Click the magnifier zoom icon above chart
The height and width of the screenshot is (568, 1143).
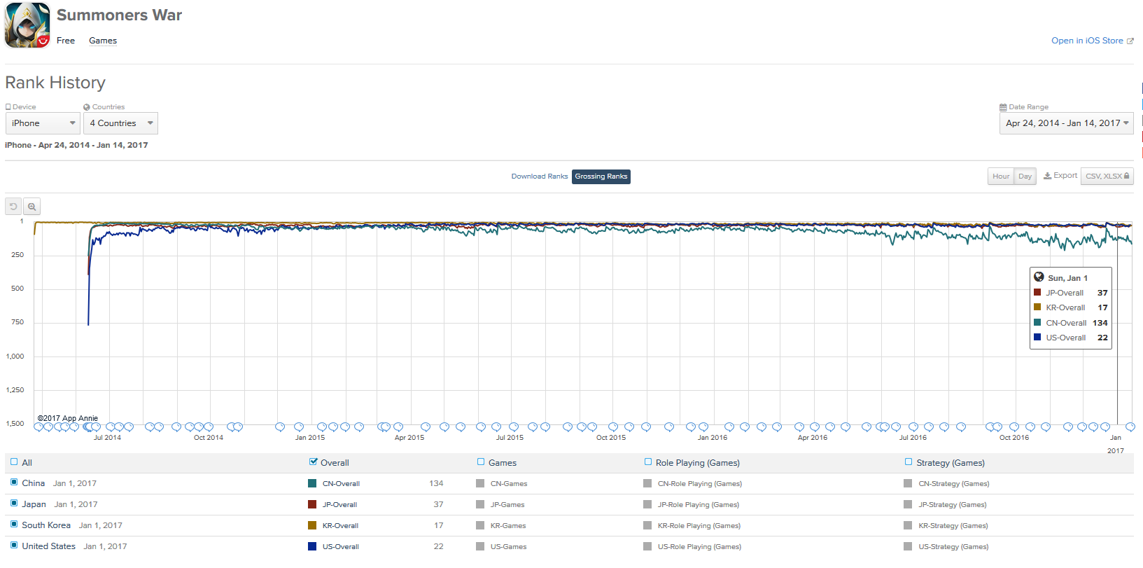[31, 207]
